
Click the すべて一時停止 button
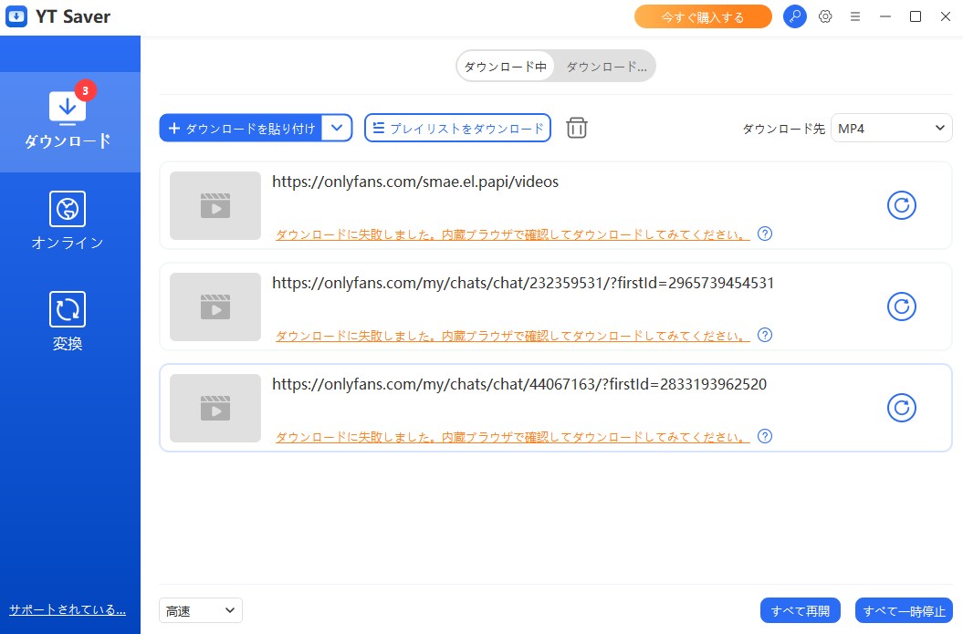click(x=904, y=610)
